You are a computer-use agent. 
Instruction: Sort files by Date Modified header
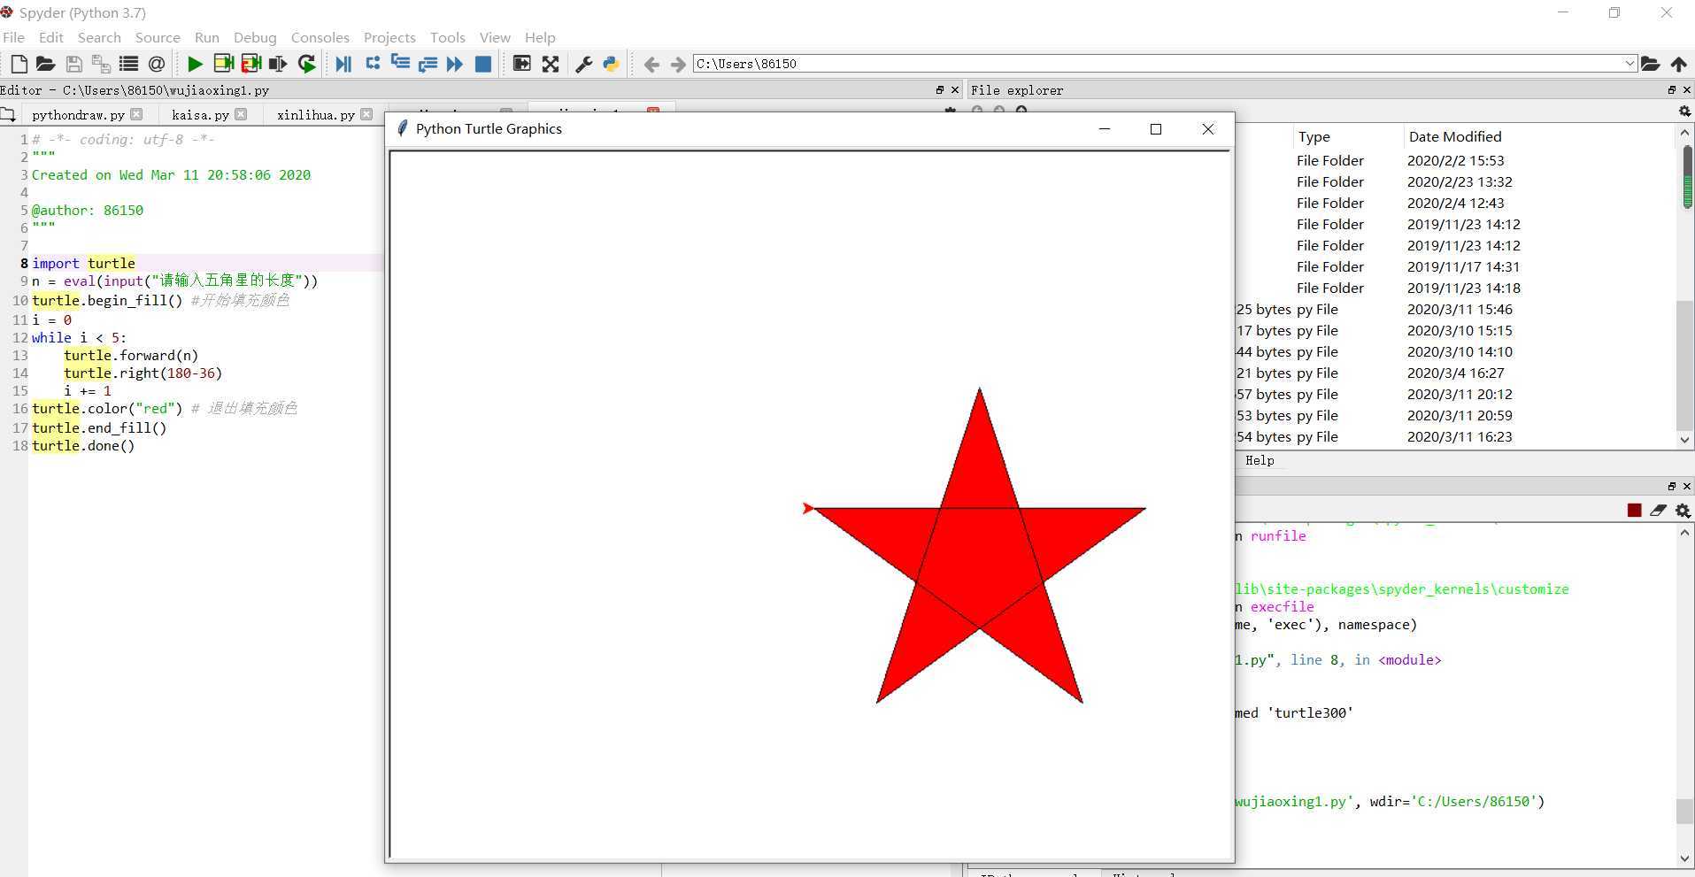(x=1455, y=136)
